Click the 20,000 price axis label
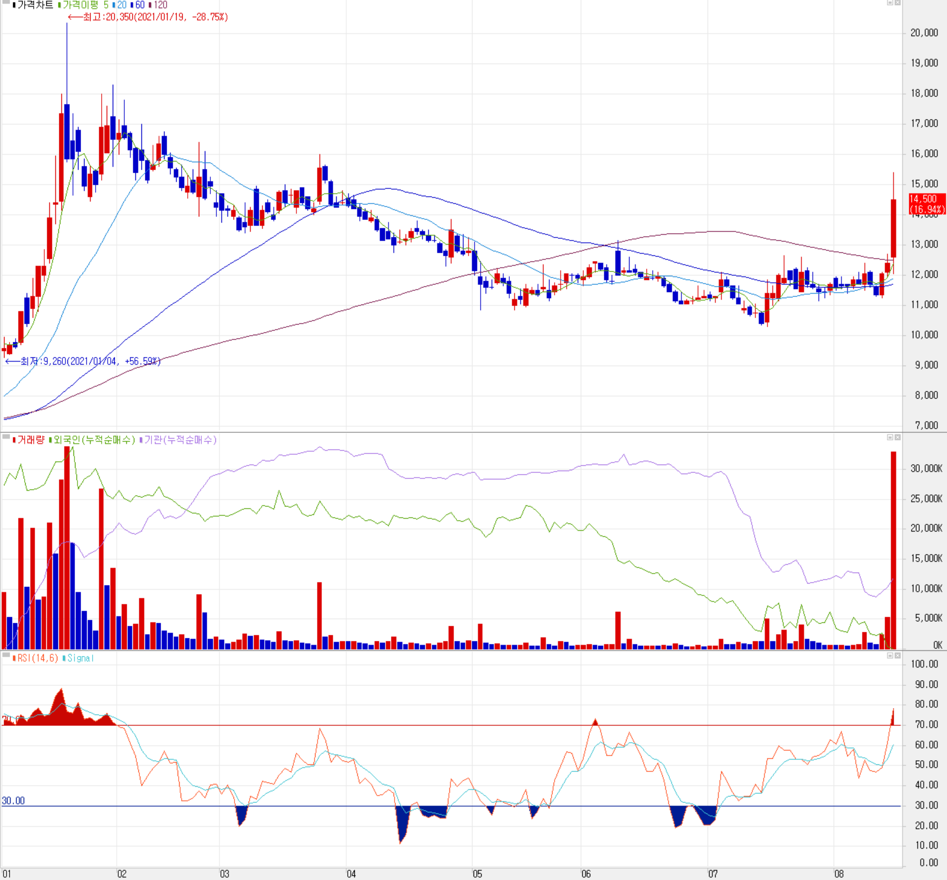The width and height of the screenshot is (947, 880). 924,33
